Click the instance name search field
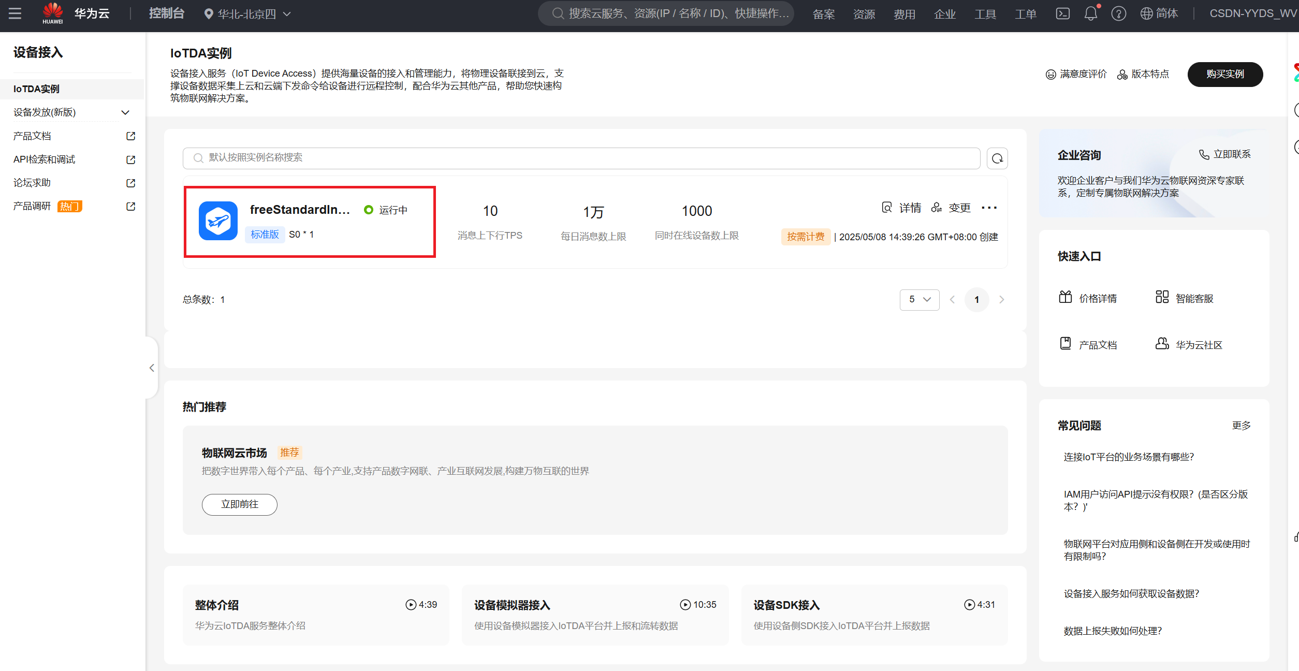 point(581,158)
